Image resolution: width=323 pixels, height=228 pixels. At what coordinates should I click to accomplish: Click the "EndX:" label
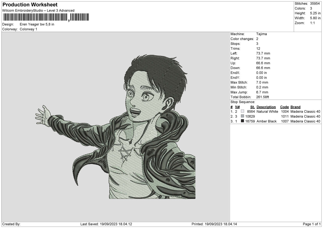(x=235, y=73)
